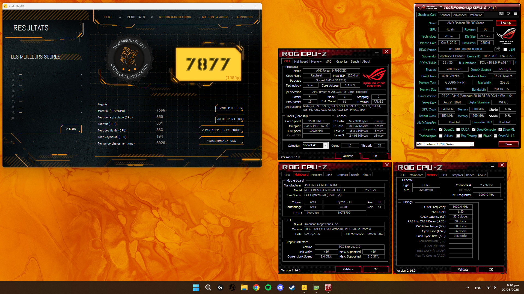The image size is (524, 294).
Task: Click the > MAIS button under best scores
Action: click(71, 129)
